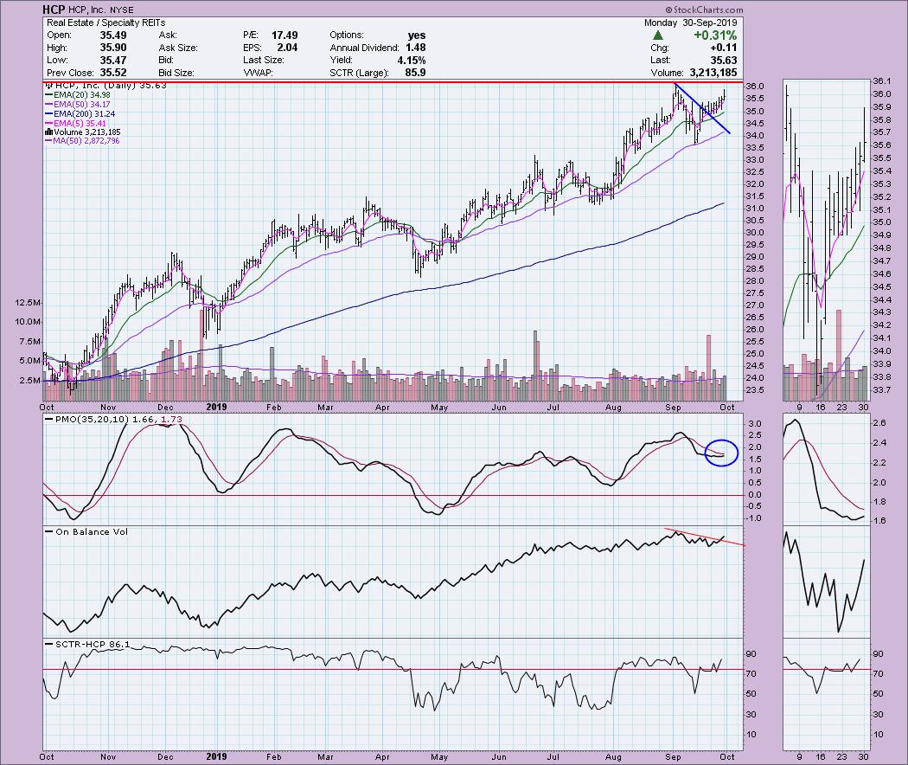This screenshot has height=765, width=908.
Task: Select the Prev Close value 35.52
Action: (113, 73)
